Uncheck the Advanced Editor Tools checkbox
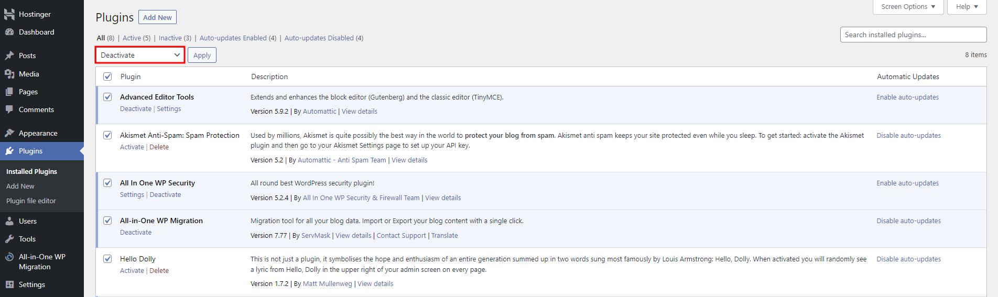 (x=107, y=97)
